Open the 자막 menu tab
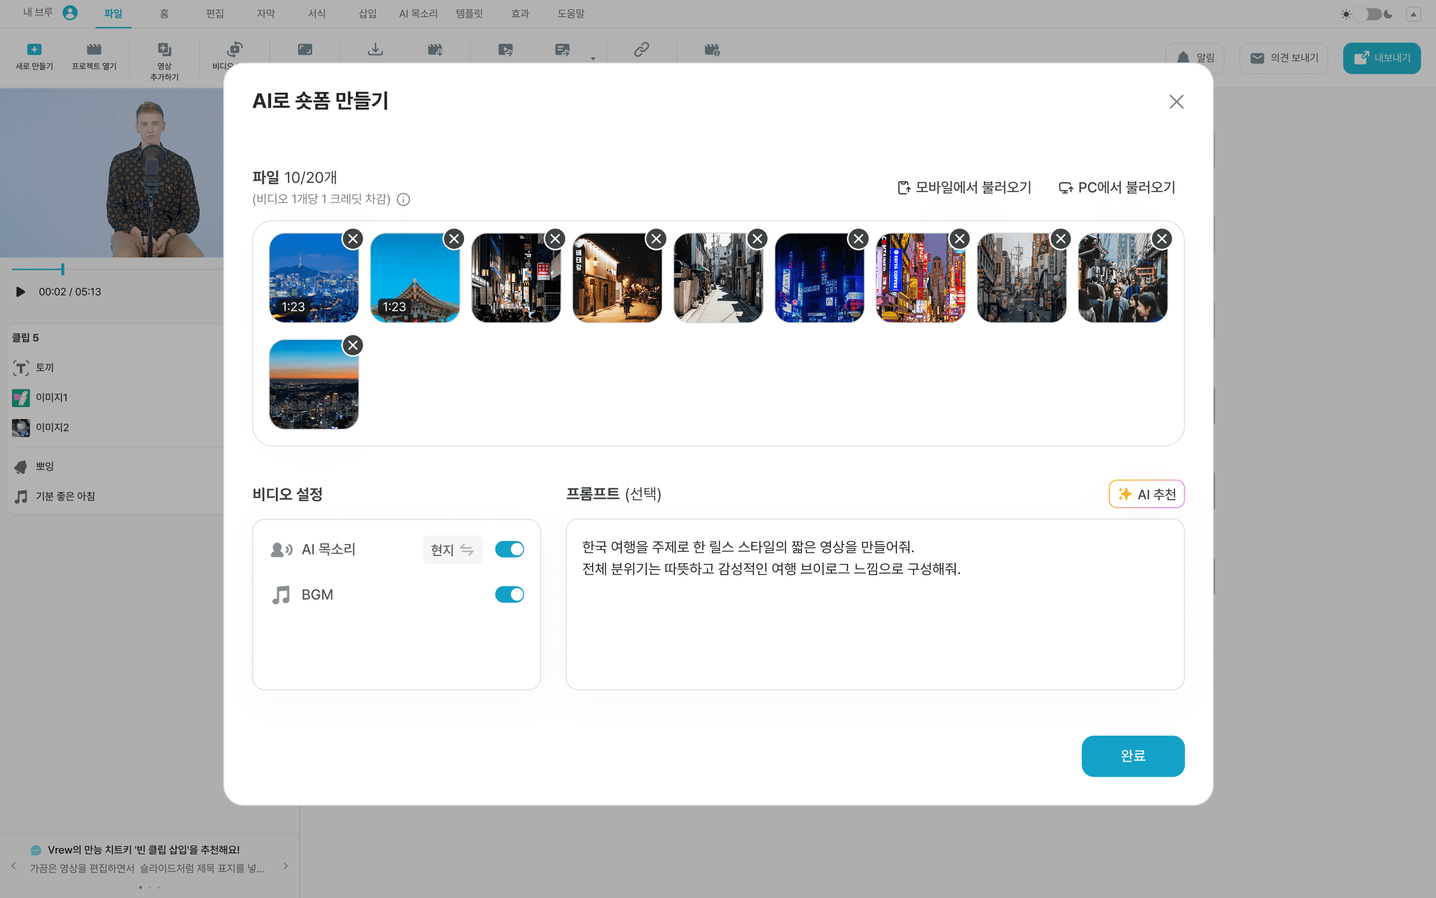This screenshot has width=1436, height=898. pos(265,14)
